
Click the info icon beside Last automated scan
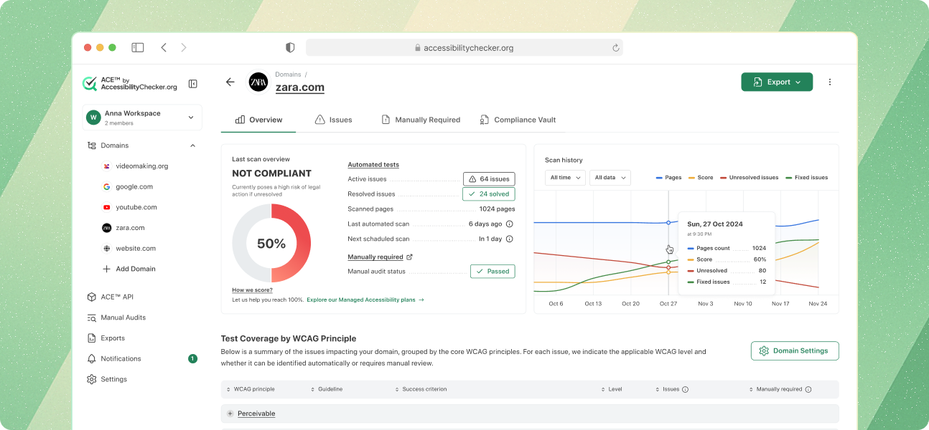click(510, 224)
